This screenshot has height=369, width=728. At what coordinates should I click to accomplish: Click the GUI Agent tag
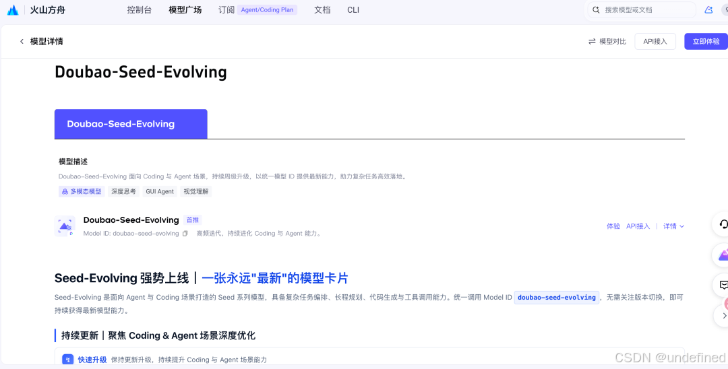click(160, 191)
